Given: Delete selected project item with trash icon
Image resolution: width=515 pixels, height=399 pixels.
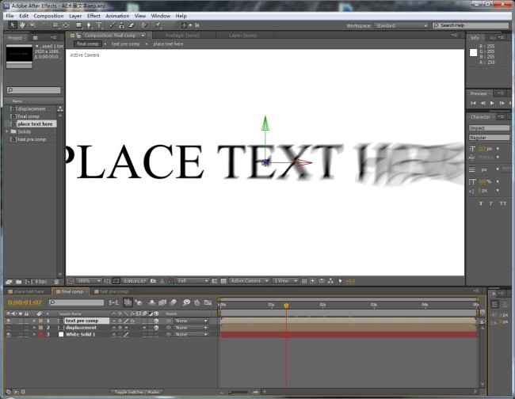Looking at the screenshot, I should tap(56, 282).
